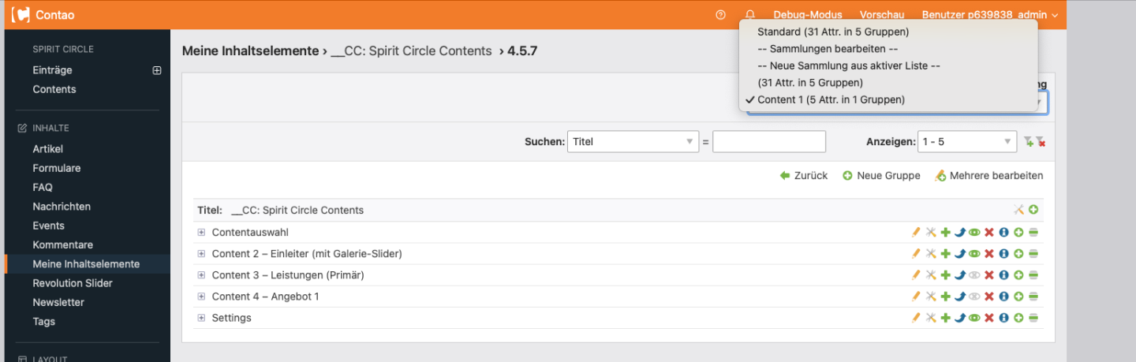Edit Content 4 – Angebot 1 with pencil icon
The image size is (1136, 362).
pos(916,297)
